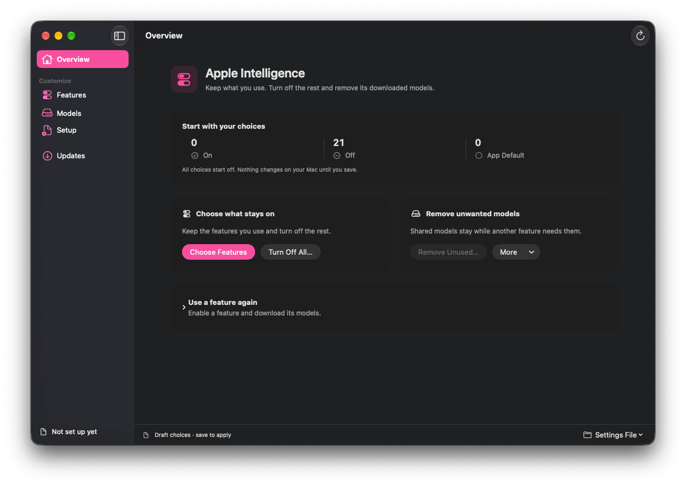Open the Overview sidebar item
The width and height of the screenshot is (686, 486).
tap(82, 59)
